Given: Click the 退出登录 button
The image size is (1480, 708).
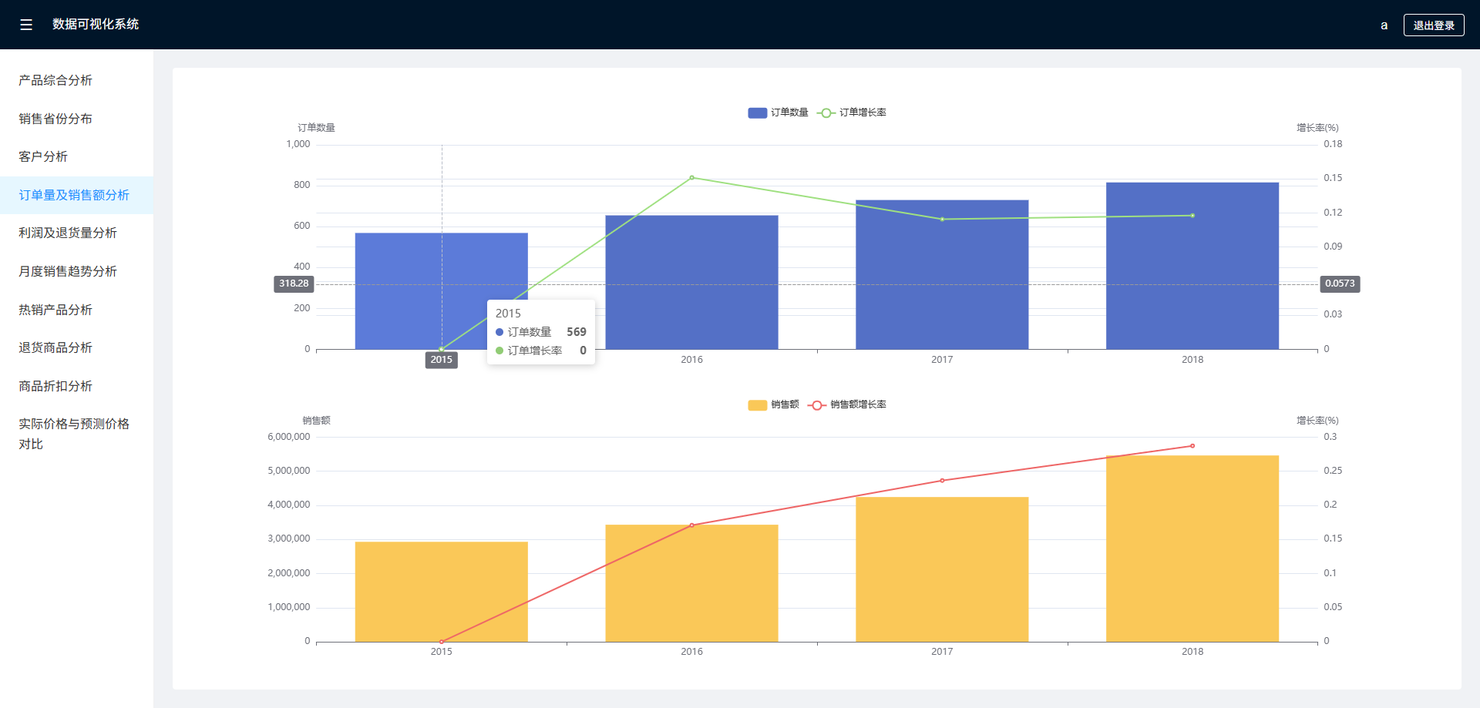Looking at the screenshot, I should coord(1433,25).
